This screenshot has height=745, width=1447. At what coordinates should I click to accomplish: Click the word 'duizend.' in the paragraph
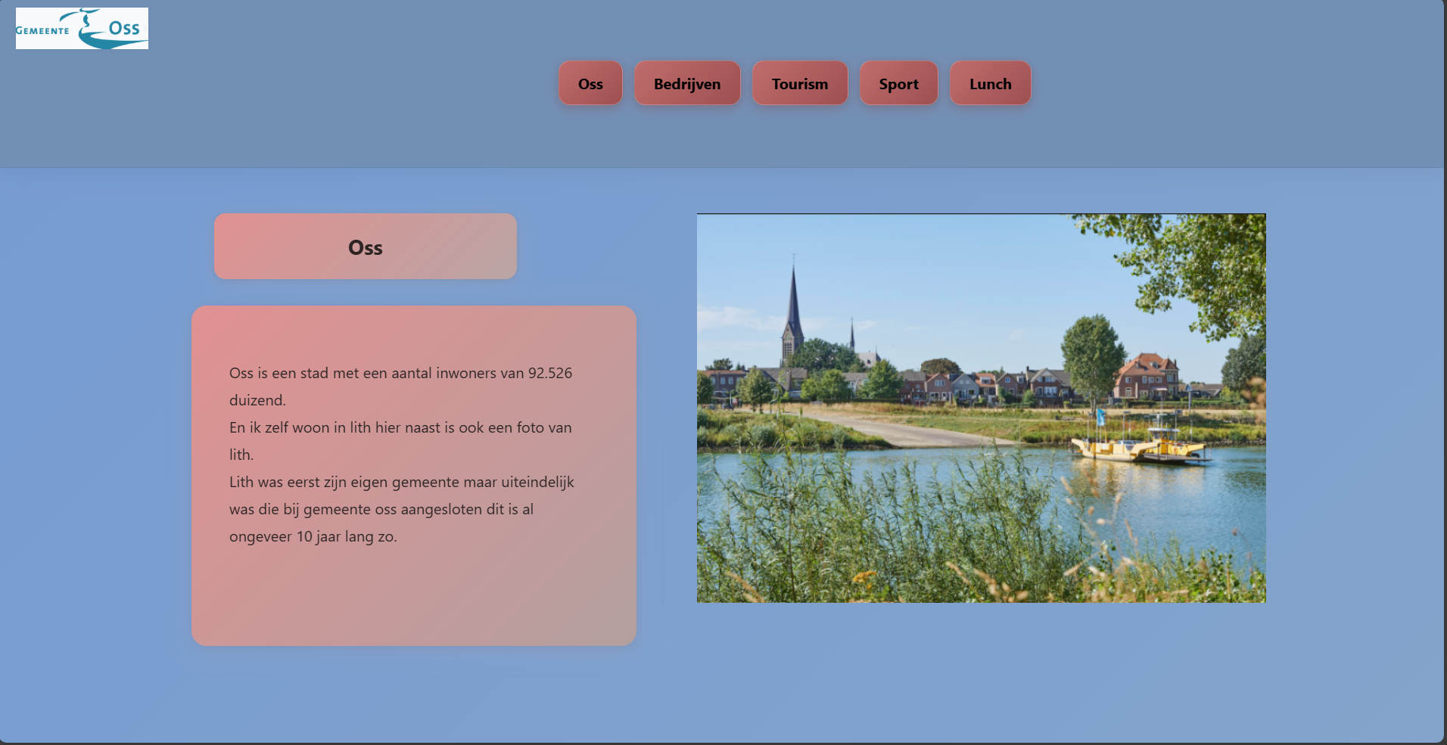(x=257, y=400)
